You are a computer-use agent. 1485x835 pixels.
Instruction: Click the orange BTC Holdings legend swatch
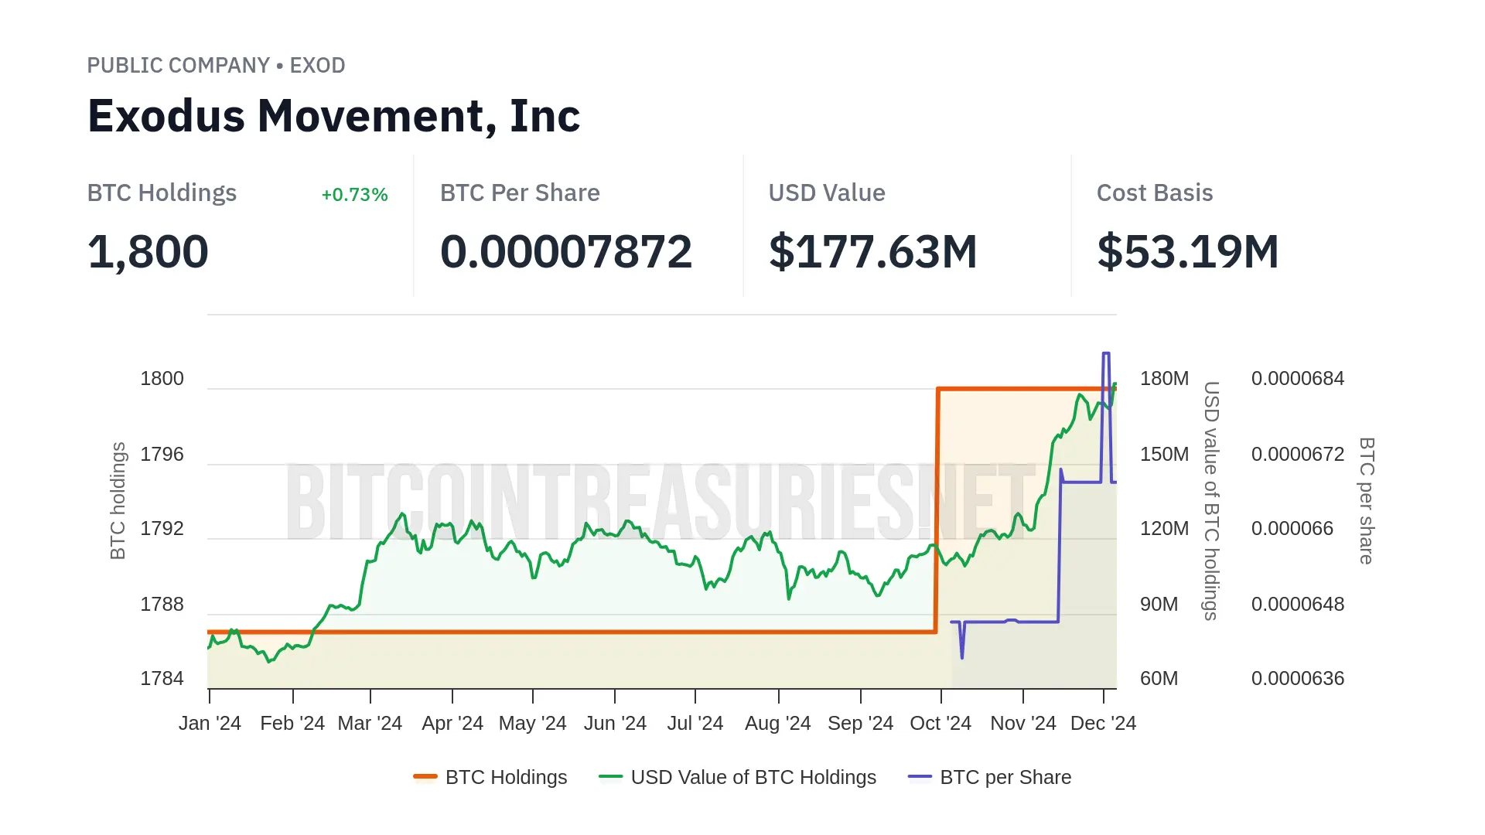425,777
